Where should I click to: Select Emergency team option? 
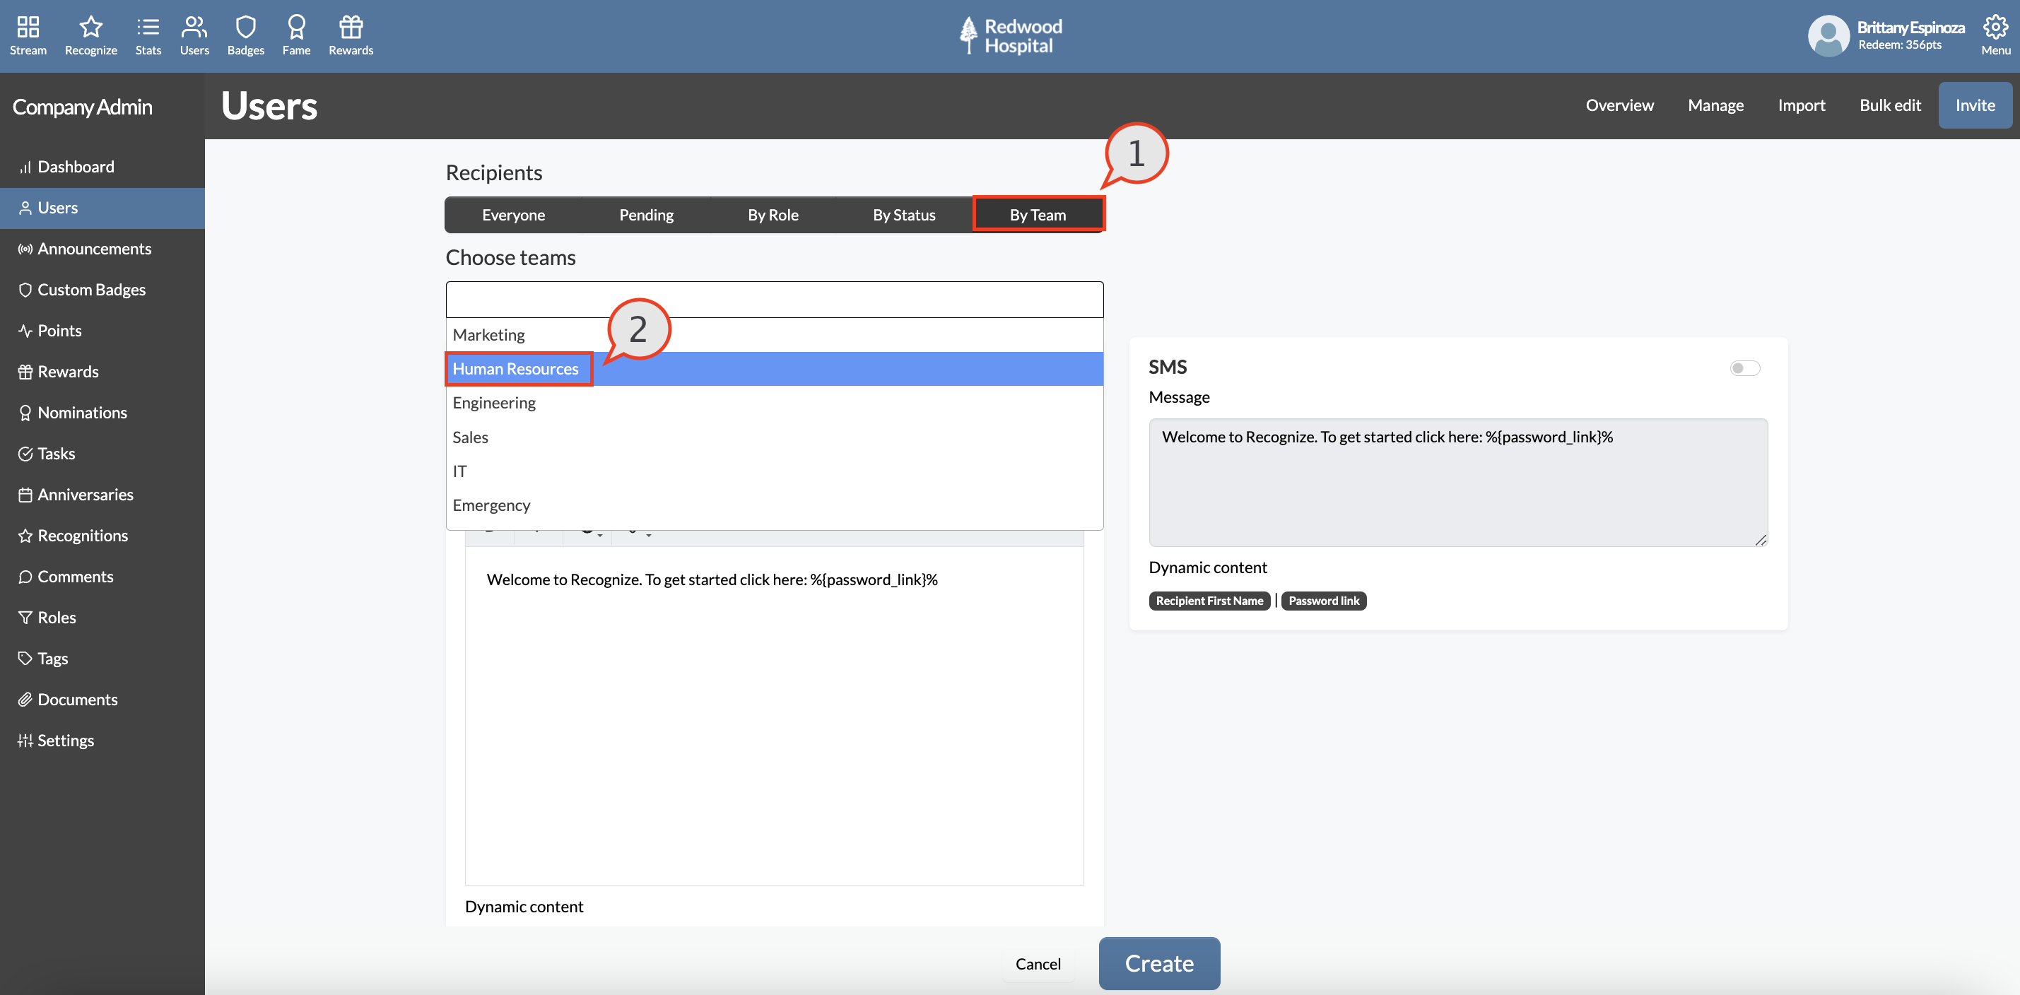coord(774,505)
